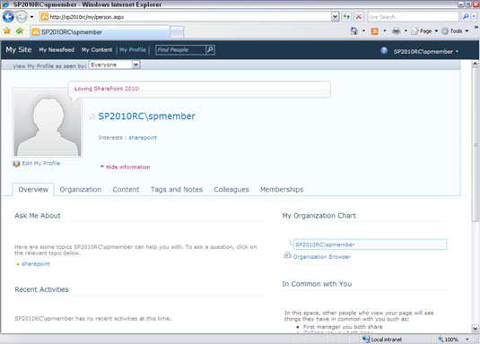Click the Add to Favorites icon

tap(20, 30)
